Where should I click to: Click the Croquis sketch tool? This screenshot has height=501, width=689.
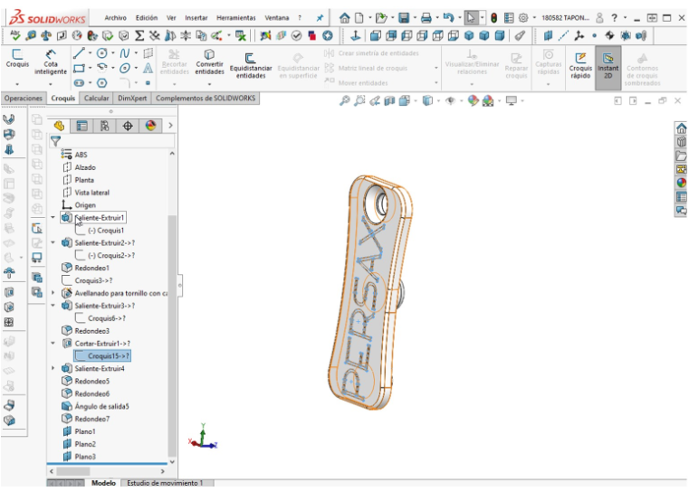point(17,59)
